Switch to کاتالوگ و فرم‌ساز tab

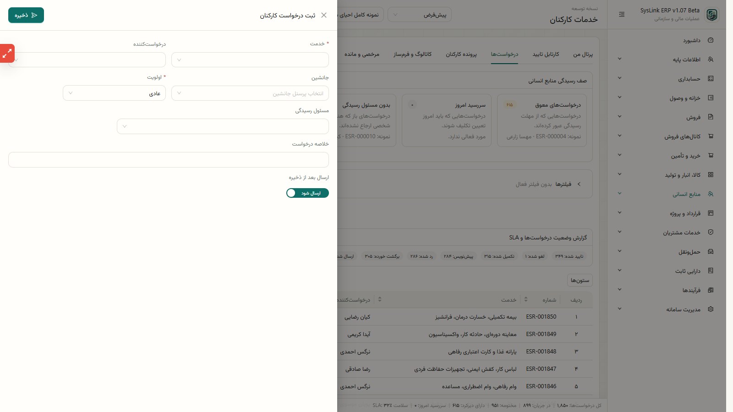click(x=412, y=54)
